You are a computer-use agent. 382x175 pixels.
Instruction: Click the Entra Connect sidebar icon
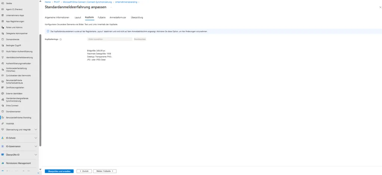(x=3, y=106)
